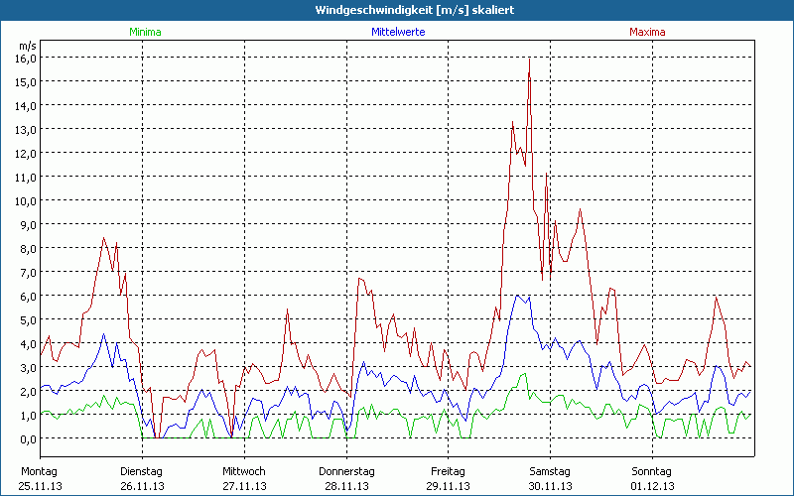Click the Montag day label
The height and width of the screenshot is (496, 794).
(39, 472)
